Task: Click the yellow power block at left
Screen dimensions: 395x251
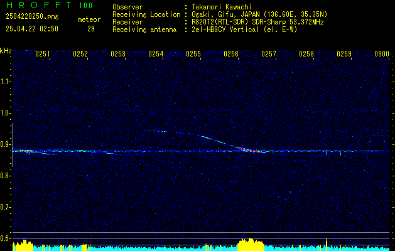Action: click(x=23, y=245)
